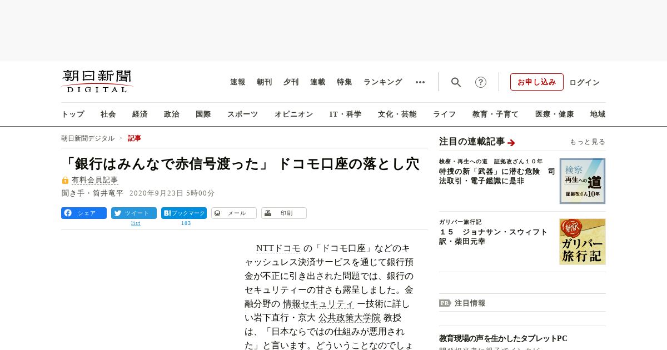This screenshot has width=667, height=350.
Task: Click 注目の連載記事 heading
Action: point(472,142)
